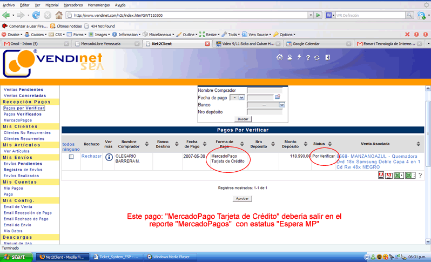Image resolution: width=431 pixels, height=262 pixels.
Task: Click the green Go arrow beside address bar
Action: 318,15
